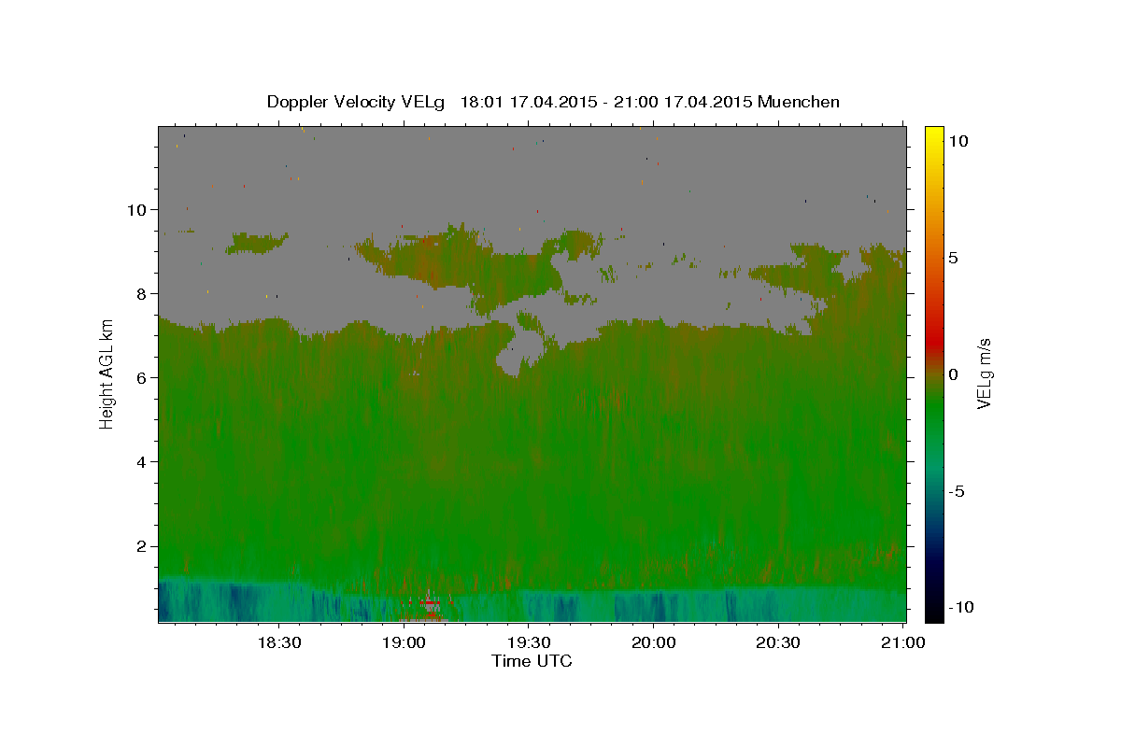Pick the yellow top of the colorbar
The image size is (1121, 747).
point(933,133)
